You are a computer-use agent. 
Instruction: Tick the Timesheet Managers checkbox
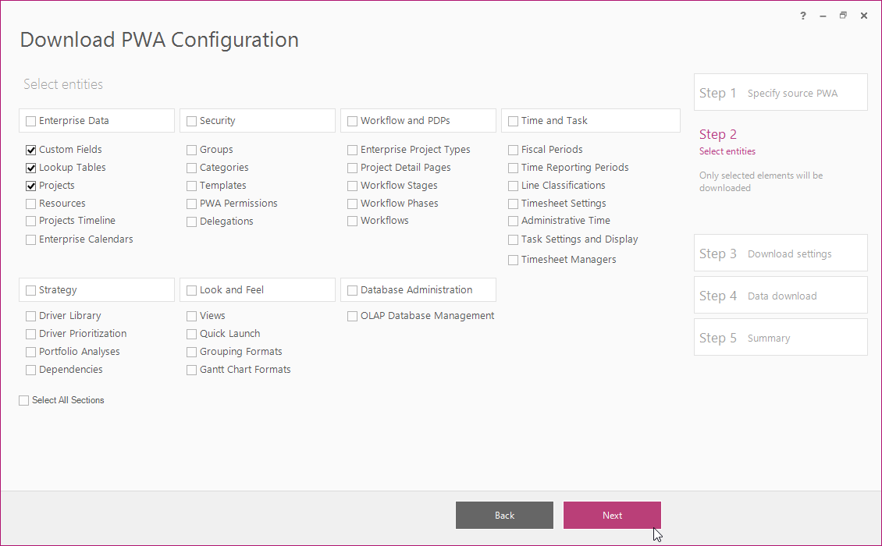(x=514, y=260)
